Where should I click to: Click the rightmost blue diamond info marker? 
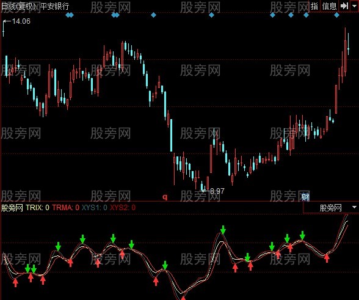click(336, 15)
